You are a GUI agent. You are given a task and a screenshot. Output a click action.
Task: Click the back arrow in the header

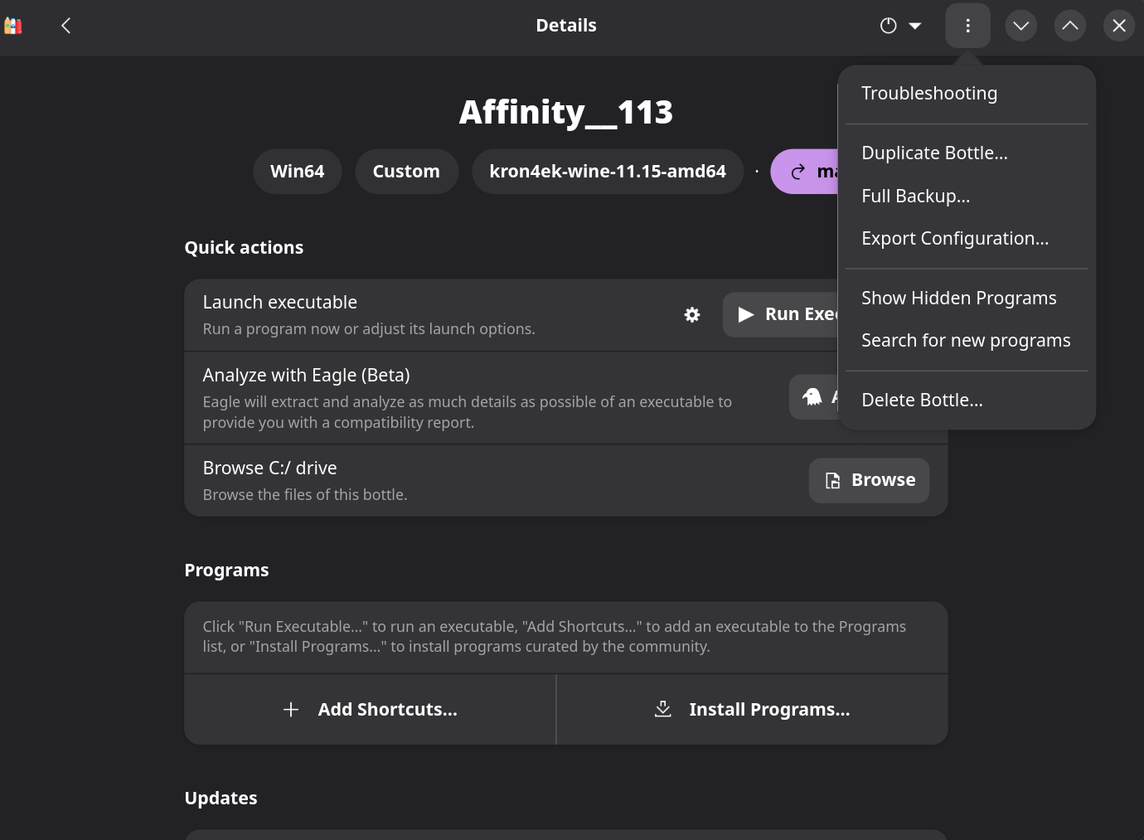(x=66, y=26)
